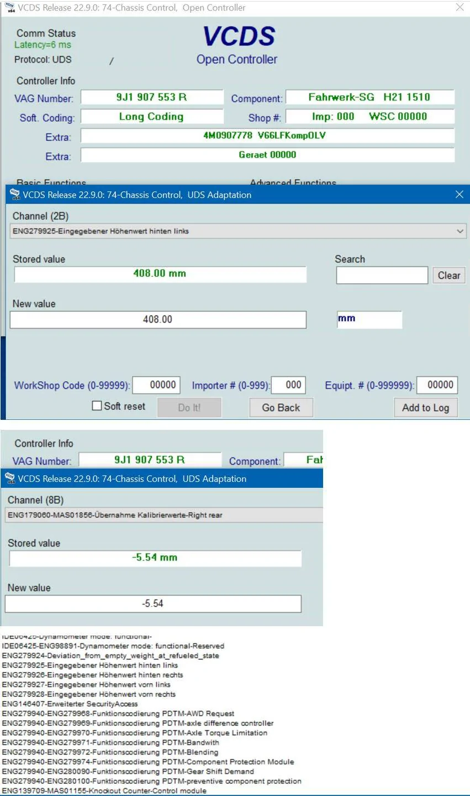Click the VCDS icon in UDS Adaptation title bar
The image size is (470, 796).
[15, 195]
